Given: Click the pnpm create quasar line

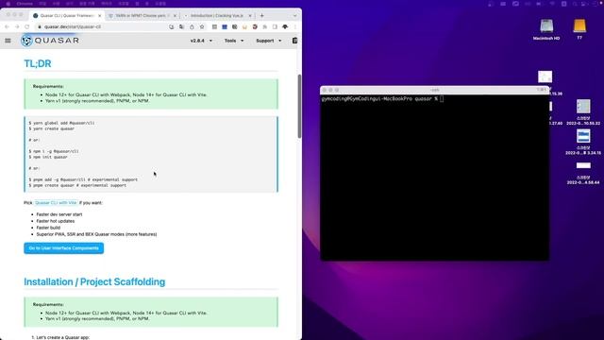Looking at the screenshot, I should tap(77, 185).
